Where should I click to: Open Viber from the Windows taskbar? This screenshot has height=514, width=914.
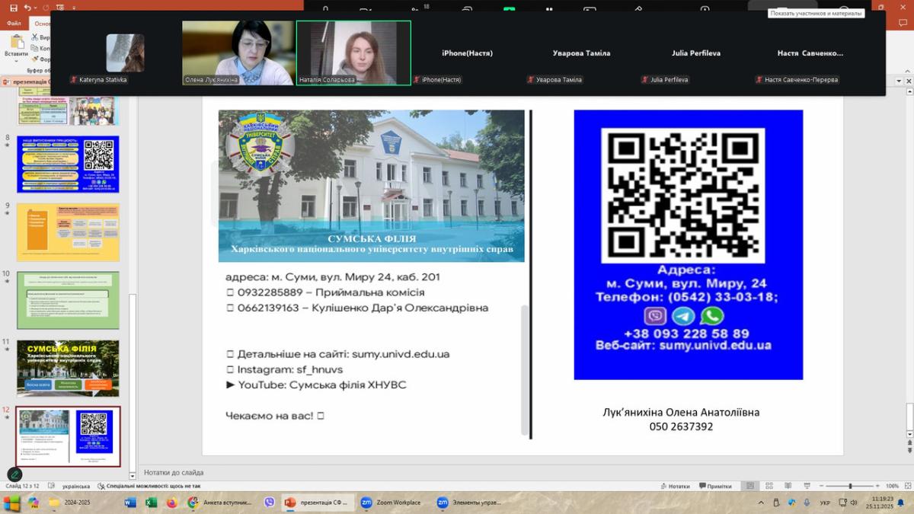coord(269,503)
